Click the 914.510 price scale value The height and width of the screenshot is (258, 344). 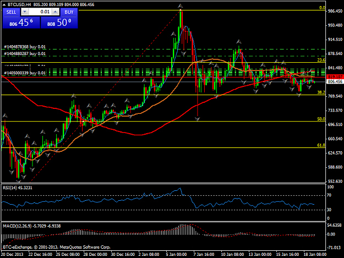click(x=335, y=40)
